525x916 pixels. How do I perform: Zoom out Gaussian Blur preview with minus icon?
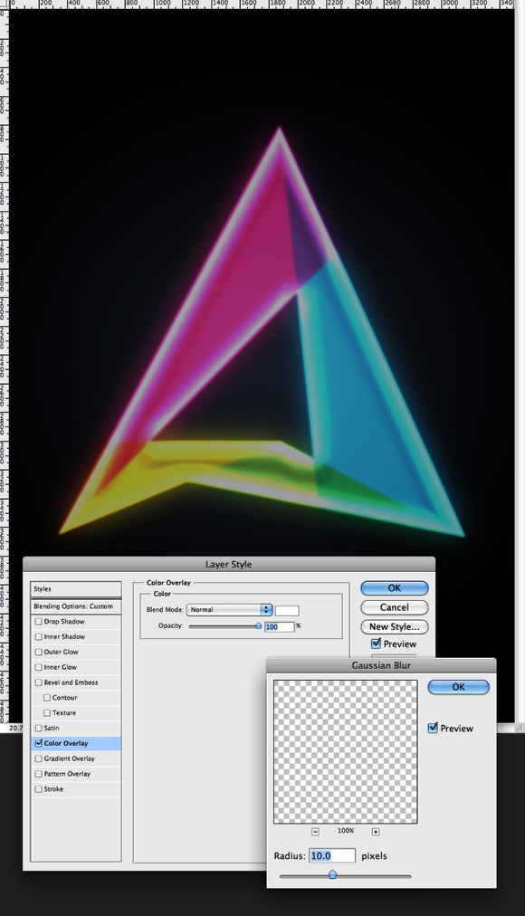[x=315, y=831]
